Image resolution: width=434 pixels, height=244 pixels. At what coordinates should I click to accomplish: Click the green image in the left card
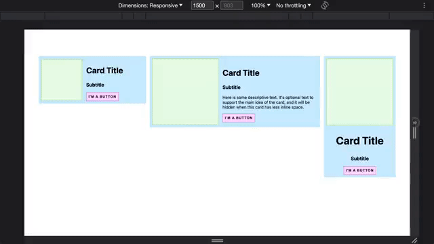pos(62,80)
